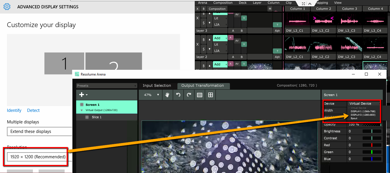The height and width of the screenshot is (173, 390).
Task: Click the Identify link
Action: click(x=14, y=110)
